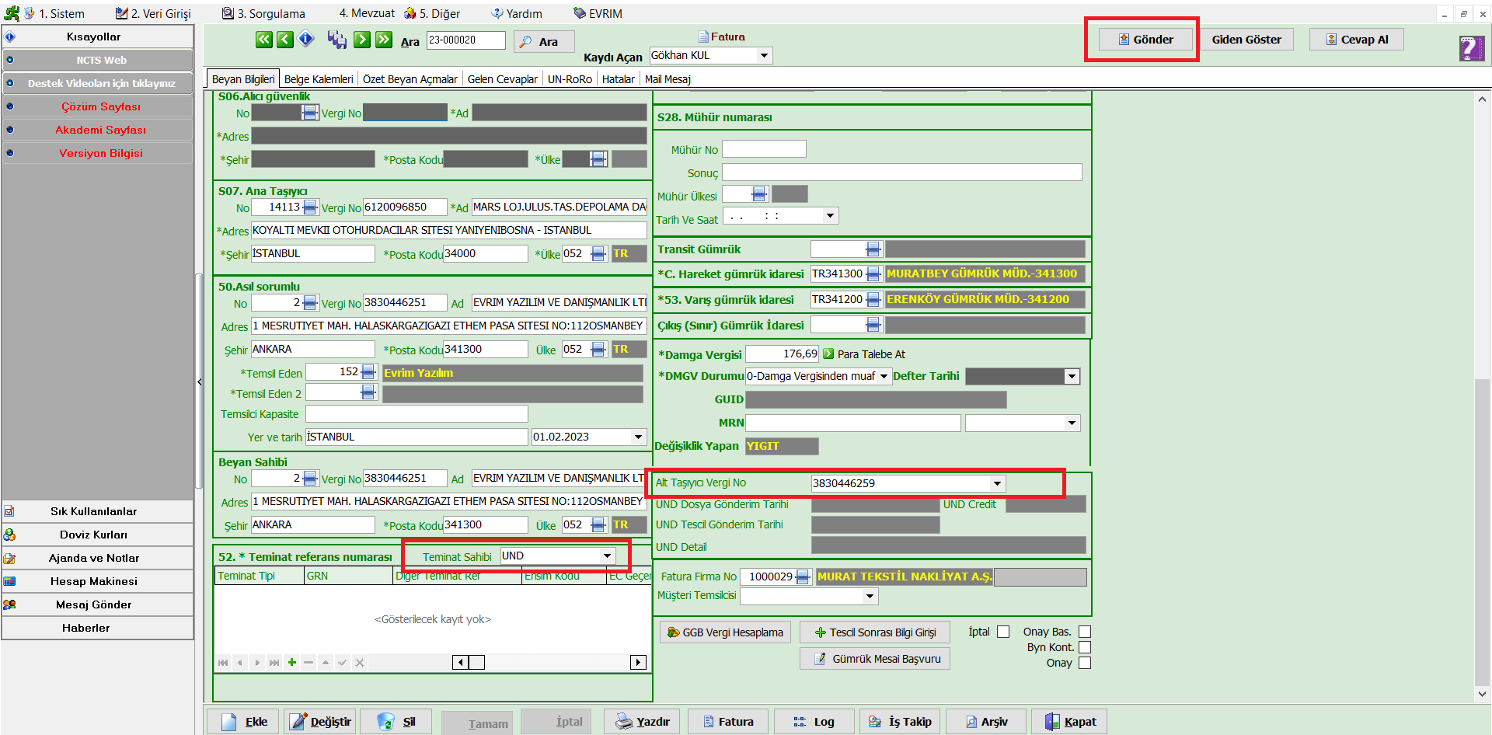This screenshot has height=735, width=1492.
Task: Click the Yazdır button
Action: pos(643,722)
